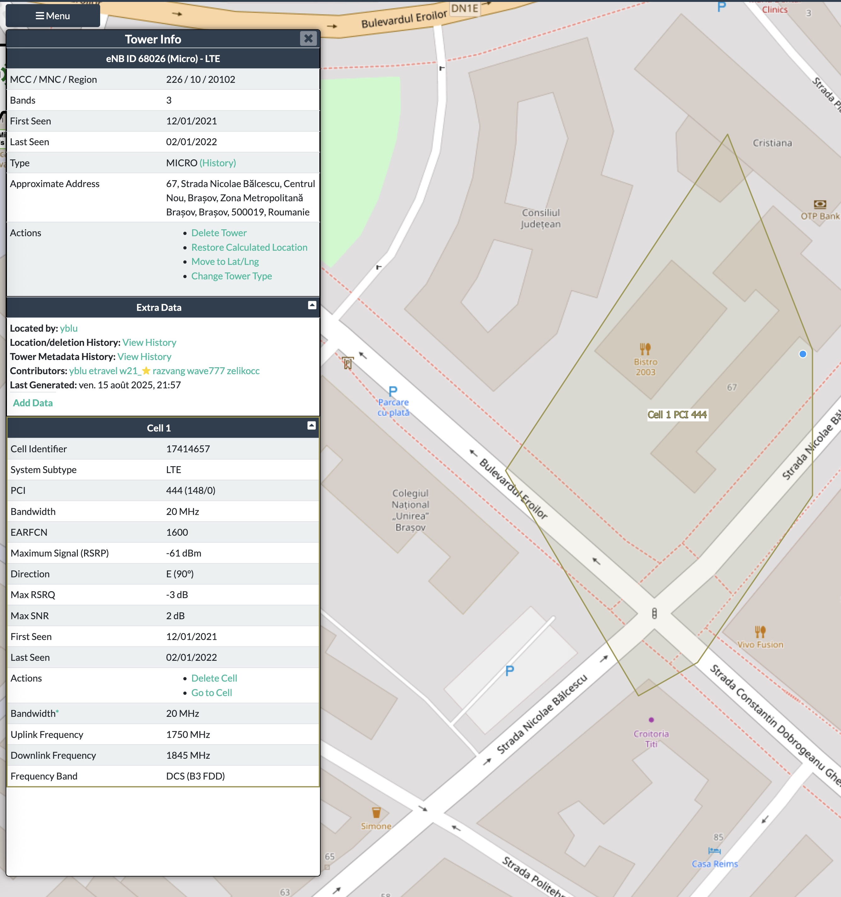The image size is (841, 897).
Task: Click the Delete Tower link
Action: 219,233
